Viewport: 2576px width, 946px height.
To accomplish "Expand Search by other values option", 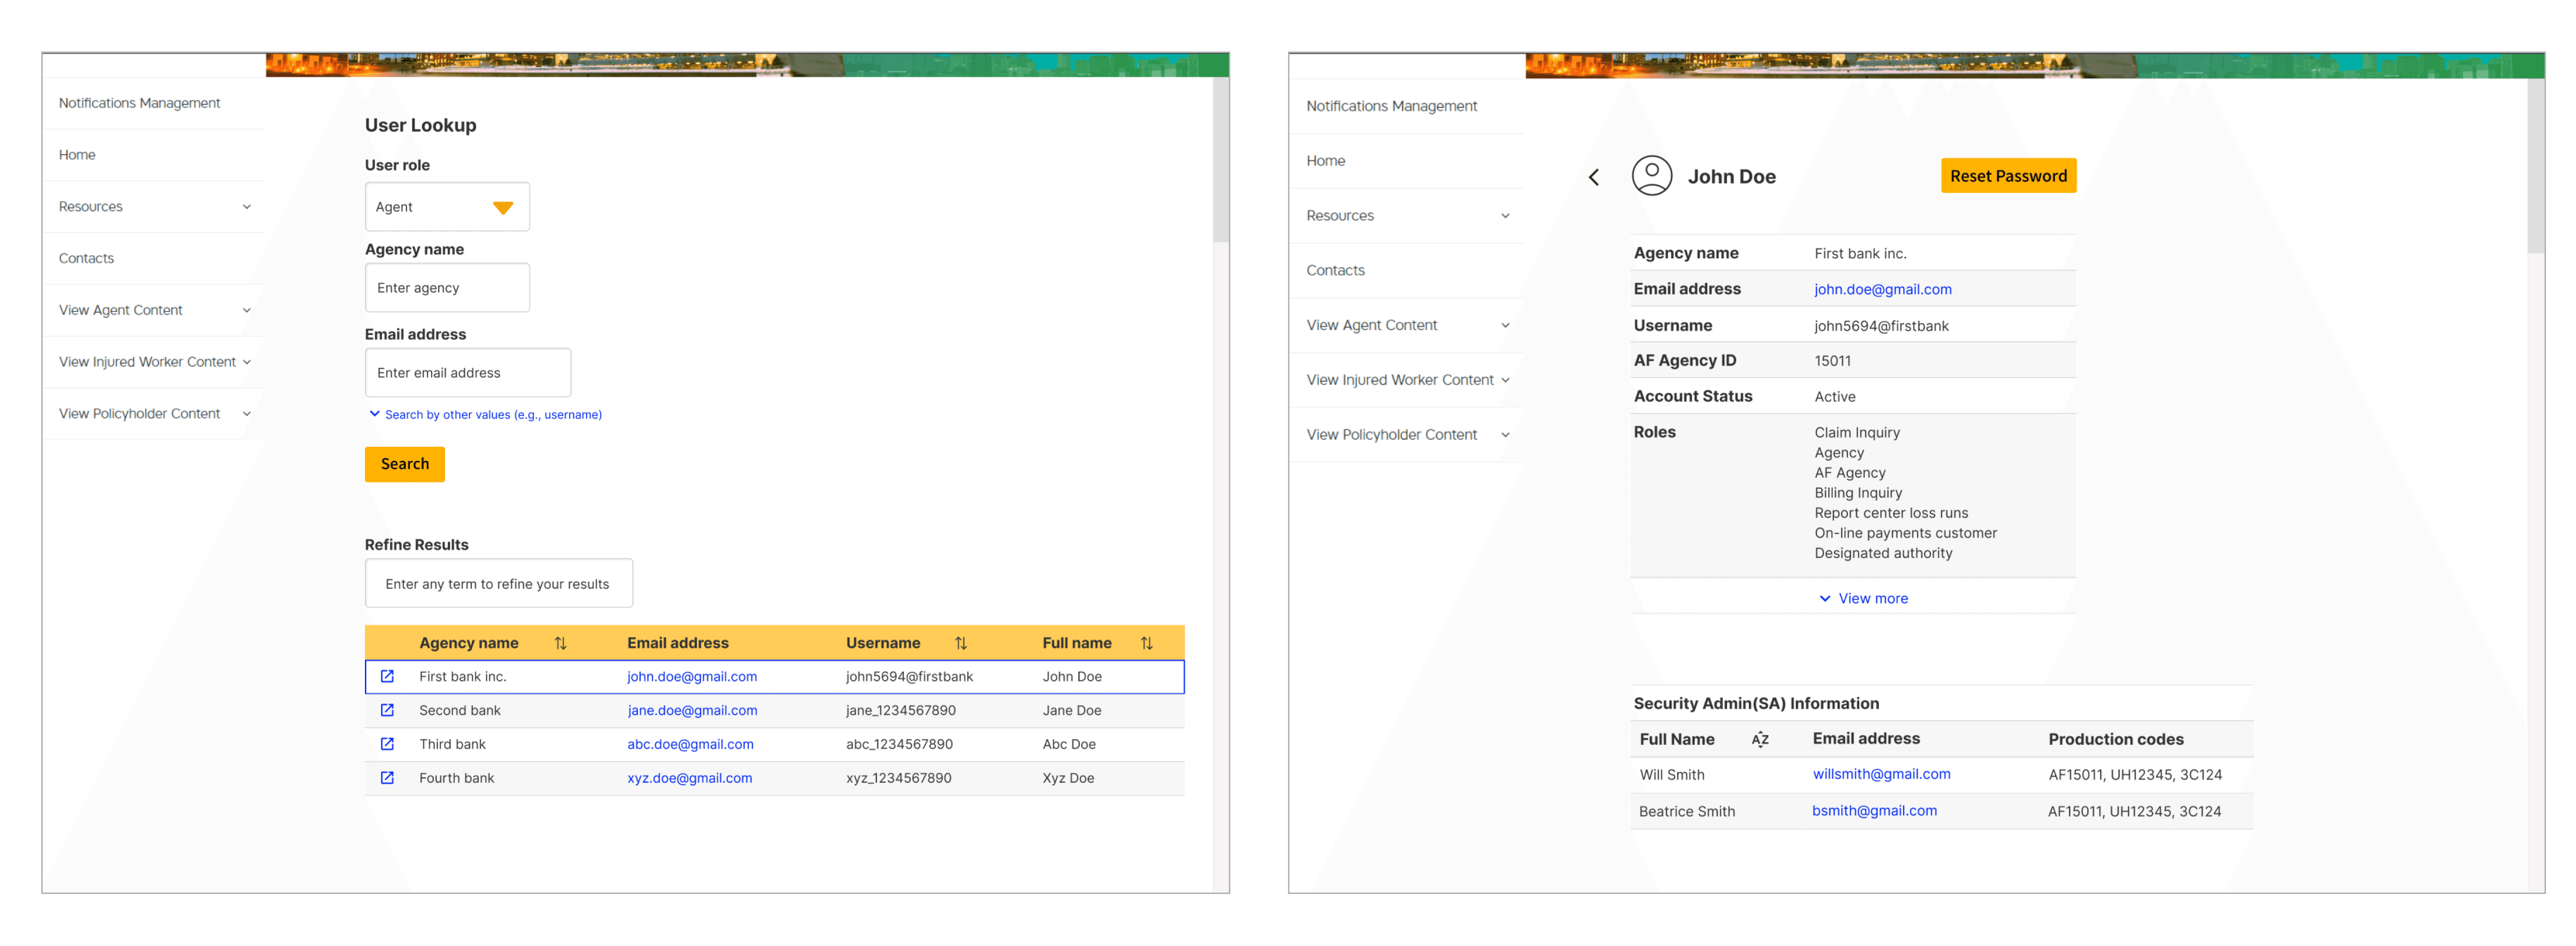I will [x=485, y=414].
